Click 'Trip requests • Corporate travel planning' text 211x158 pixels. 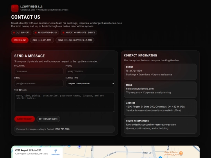click(x=148, y=92)
